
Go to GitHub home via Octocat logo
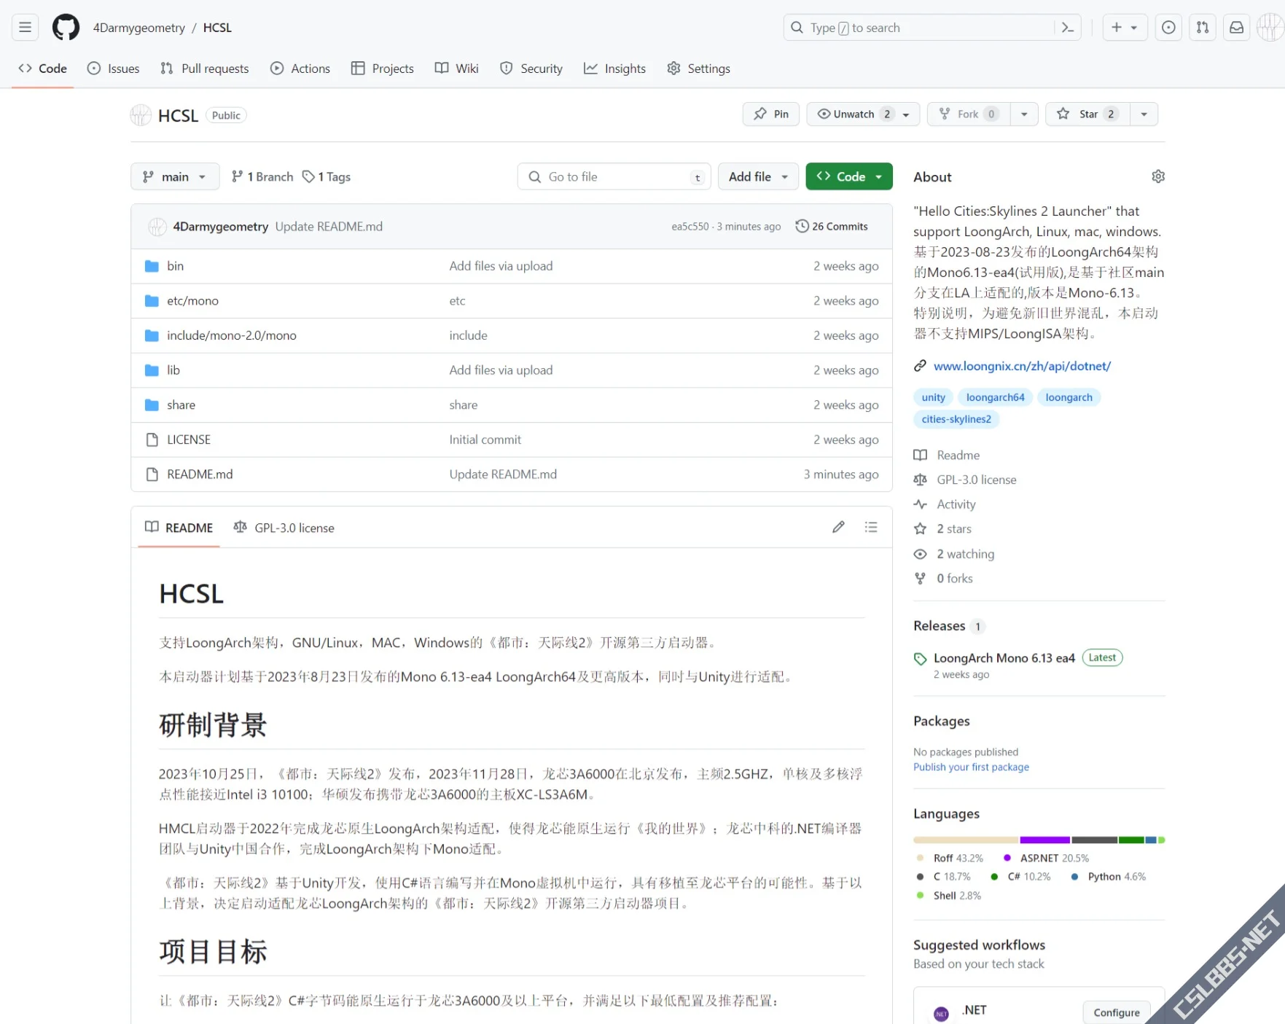point(66,28)
